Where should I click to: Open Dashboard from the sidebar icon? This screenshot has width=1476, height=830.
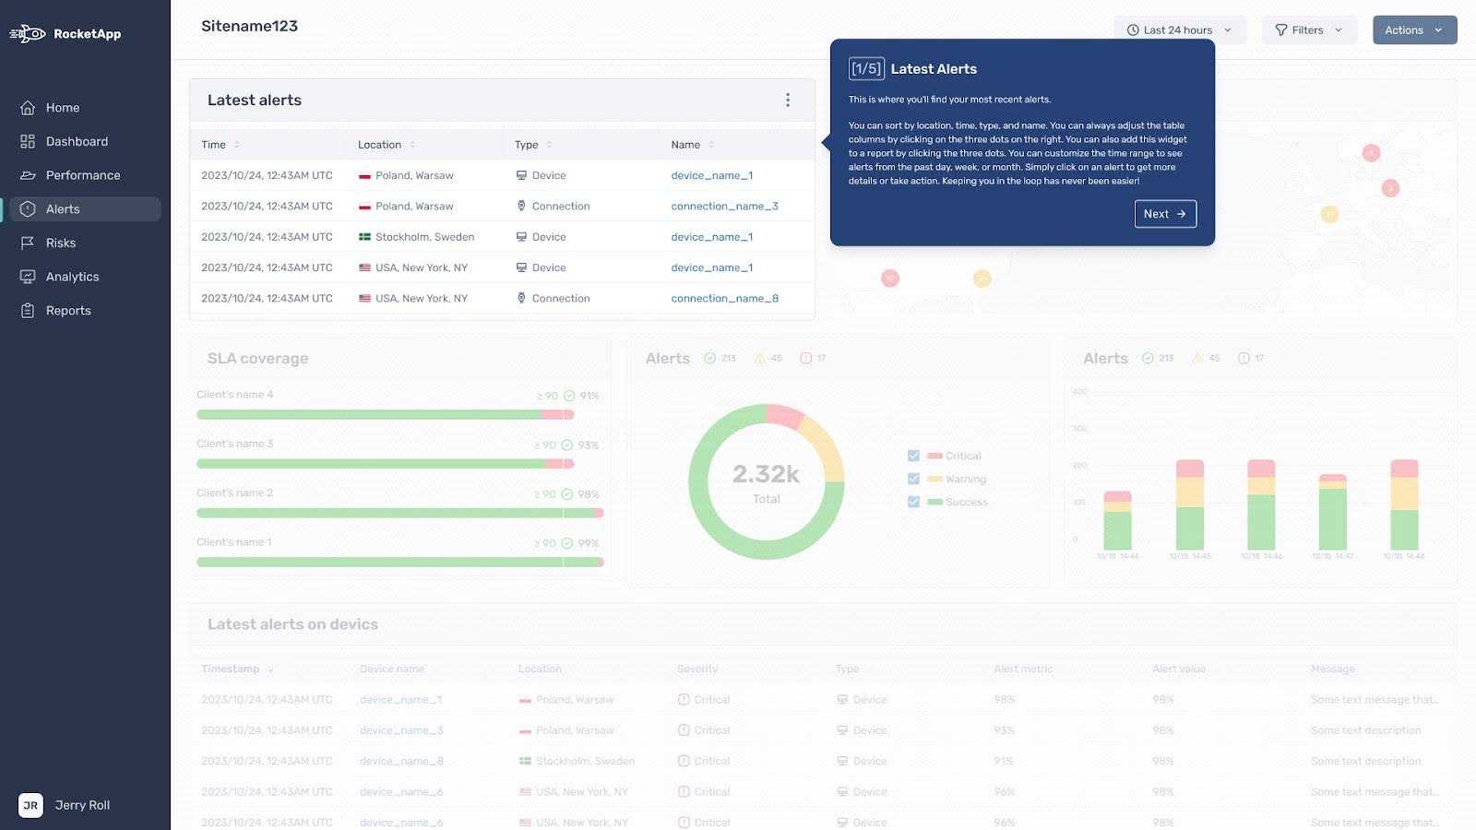tap(29, 141)
